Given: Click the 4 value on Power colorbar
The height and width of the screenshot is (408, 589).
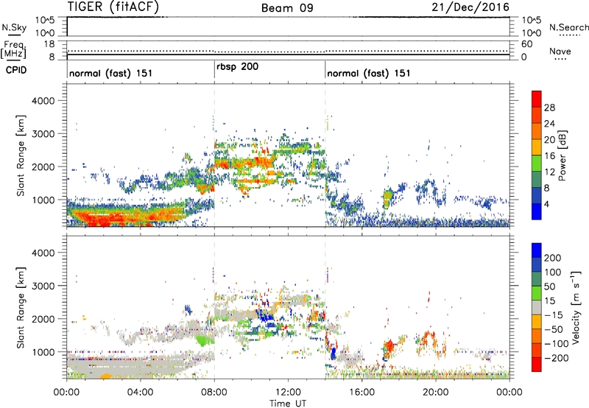Looking at the screenshot, I should (547, 204).
